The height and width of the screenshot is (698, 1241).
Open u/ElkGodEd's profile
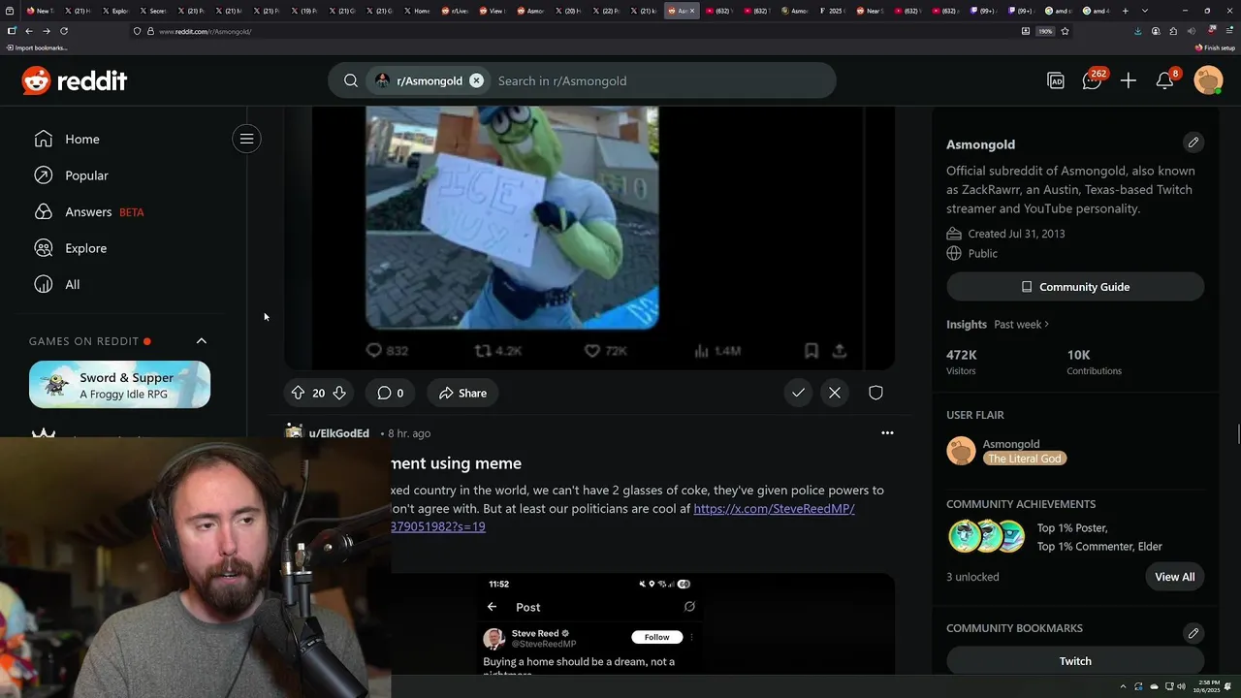pos(338,433)
